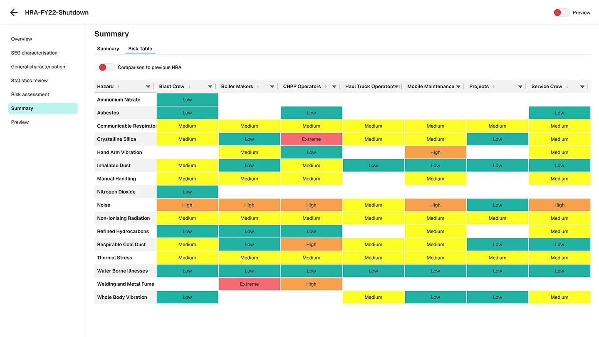Sort Blast Crew column using arrow
This screenshot has width=599, height=337.
(189, 87)
